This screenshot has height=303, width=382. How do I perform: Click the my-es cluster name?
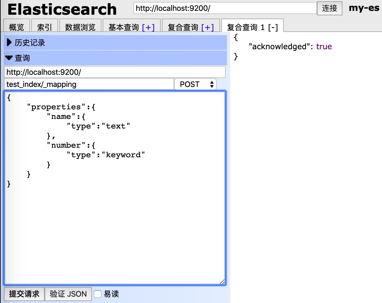tap(364, 8)
